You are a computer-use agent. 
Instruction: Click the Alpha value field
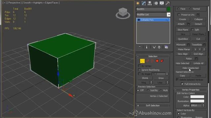(196, 106)
